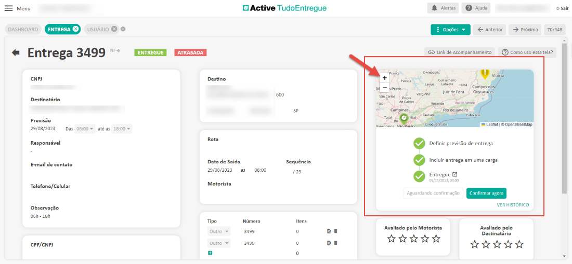572x264 pixels.
Task: Switch to the USUÁRIO tab
Action: pyautogui.click(x=97, y=29)
